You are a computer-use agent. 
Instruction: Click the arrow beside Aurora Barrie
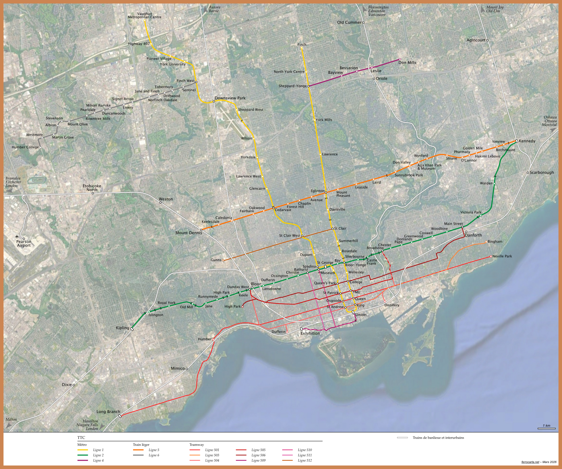coord(205,10)
